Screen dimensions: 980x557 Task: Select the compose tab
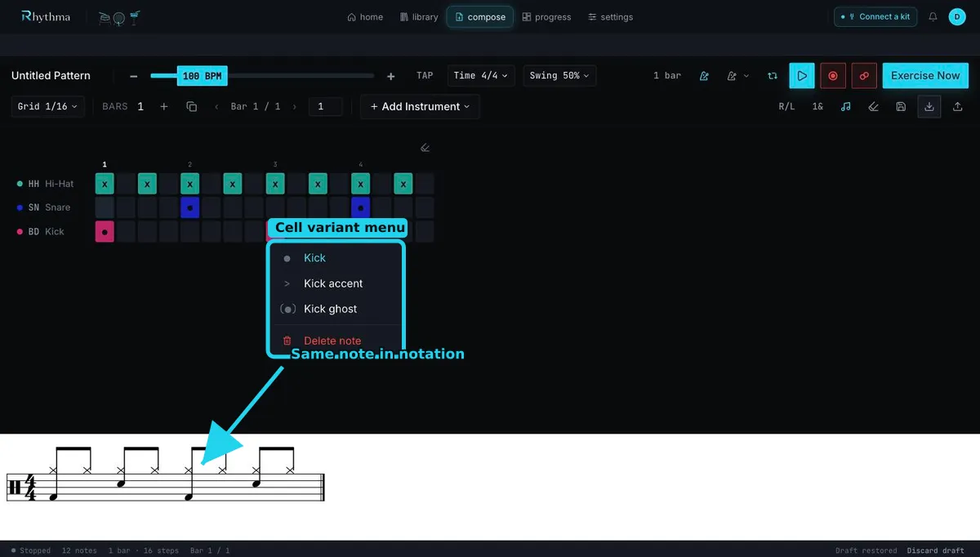[480, 16]
